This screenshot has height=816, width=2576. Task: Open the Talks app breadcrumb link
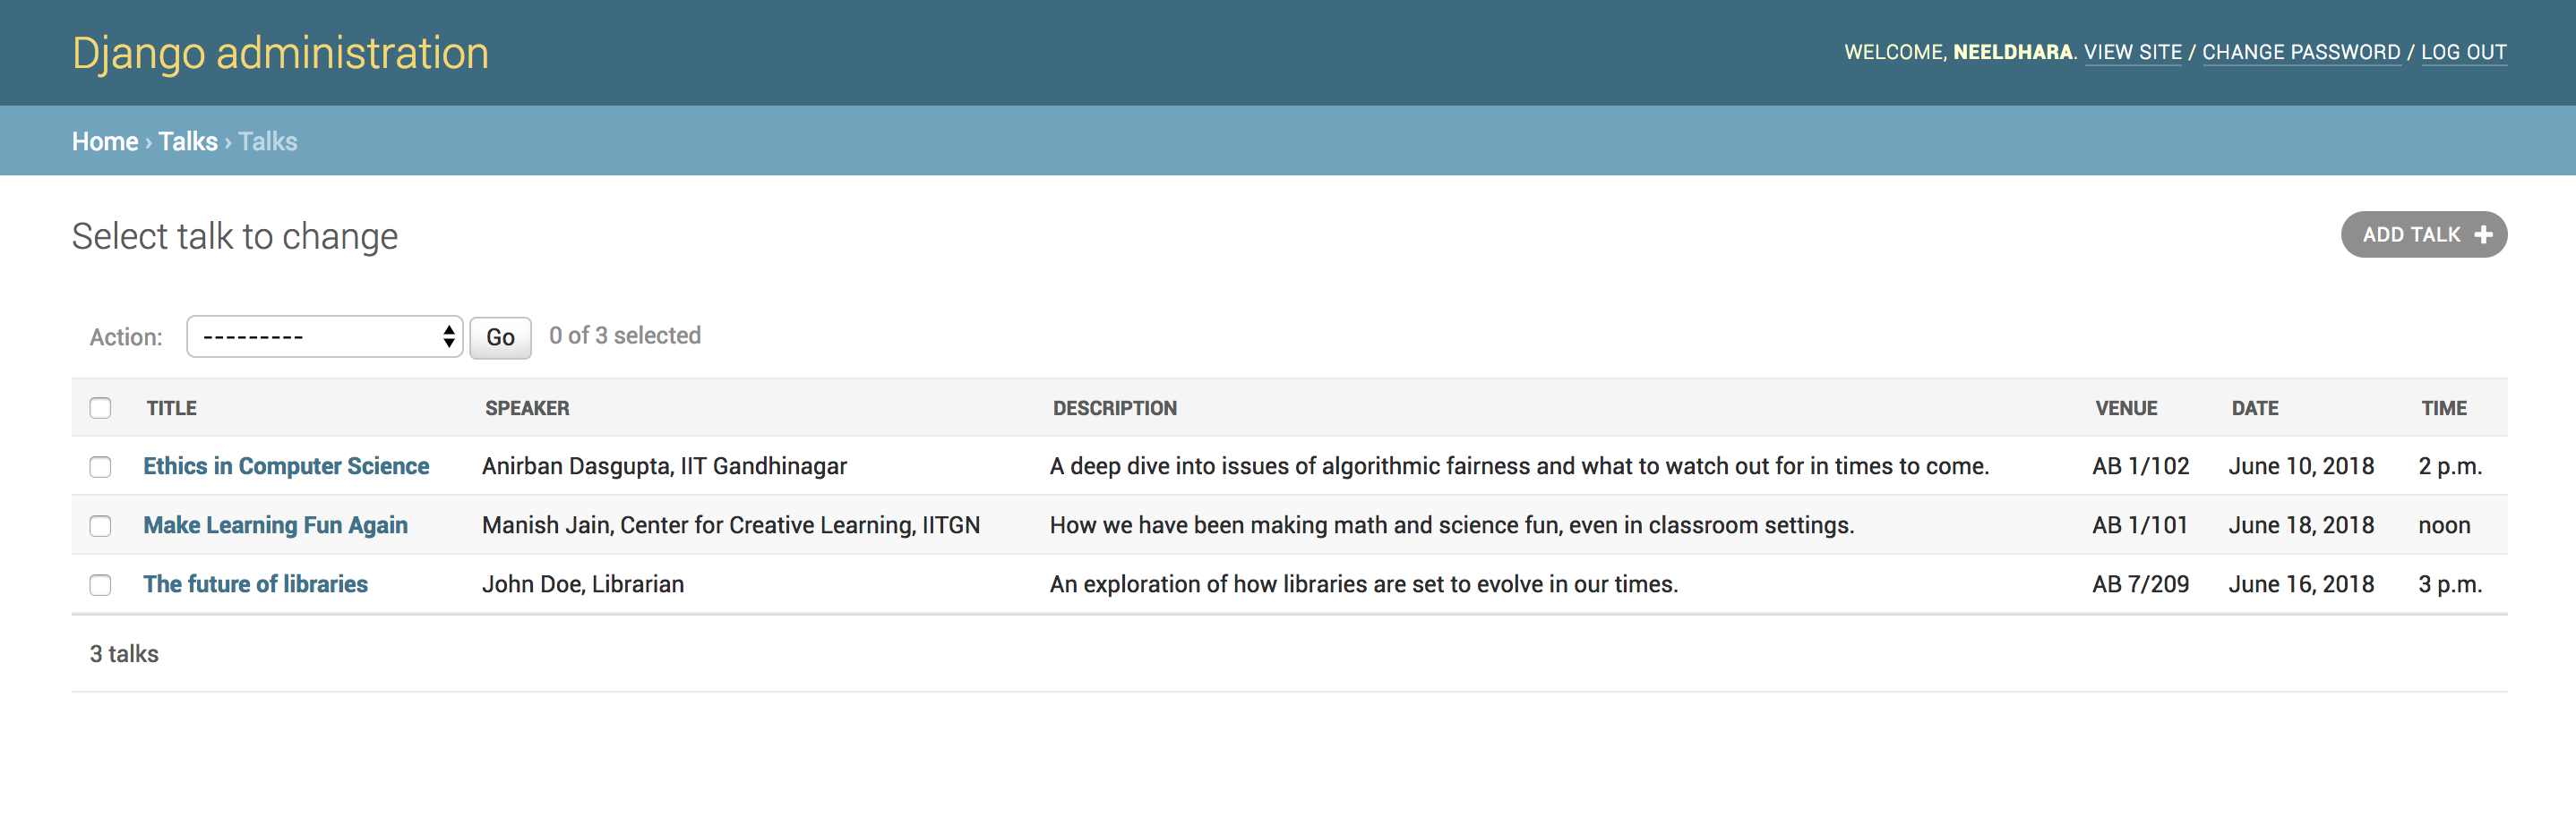pyautogui.click(x=188, y=140)
